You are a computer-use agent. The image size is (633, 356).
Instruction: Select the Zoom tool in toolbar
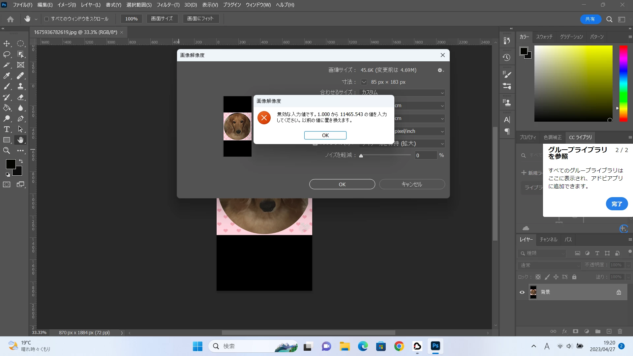pyautogui.click(x=7, y=151)
